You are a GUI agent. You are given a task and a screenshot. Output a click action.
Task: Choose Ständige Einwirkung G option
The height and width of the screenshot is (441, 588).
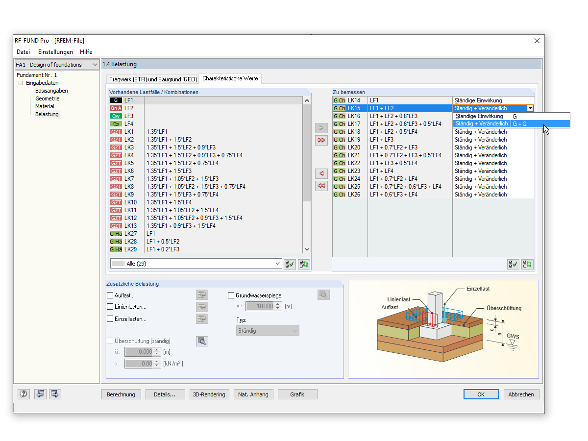[512, 116]
